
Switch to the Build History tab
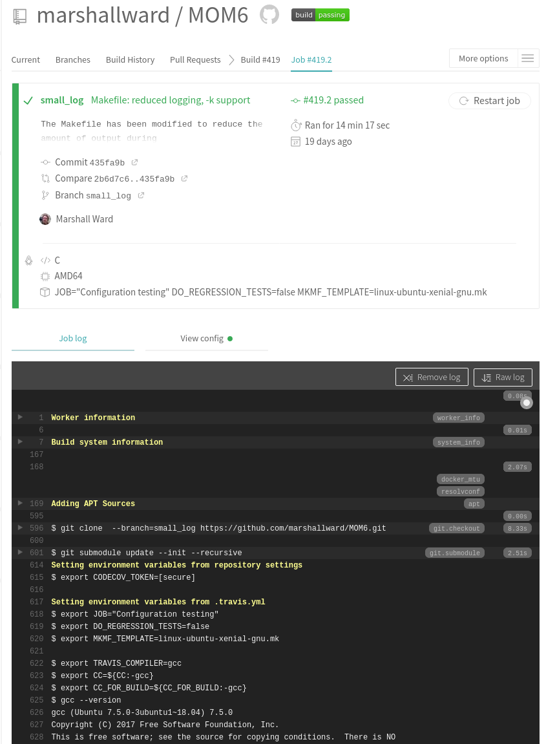[x=130, y=59]
